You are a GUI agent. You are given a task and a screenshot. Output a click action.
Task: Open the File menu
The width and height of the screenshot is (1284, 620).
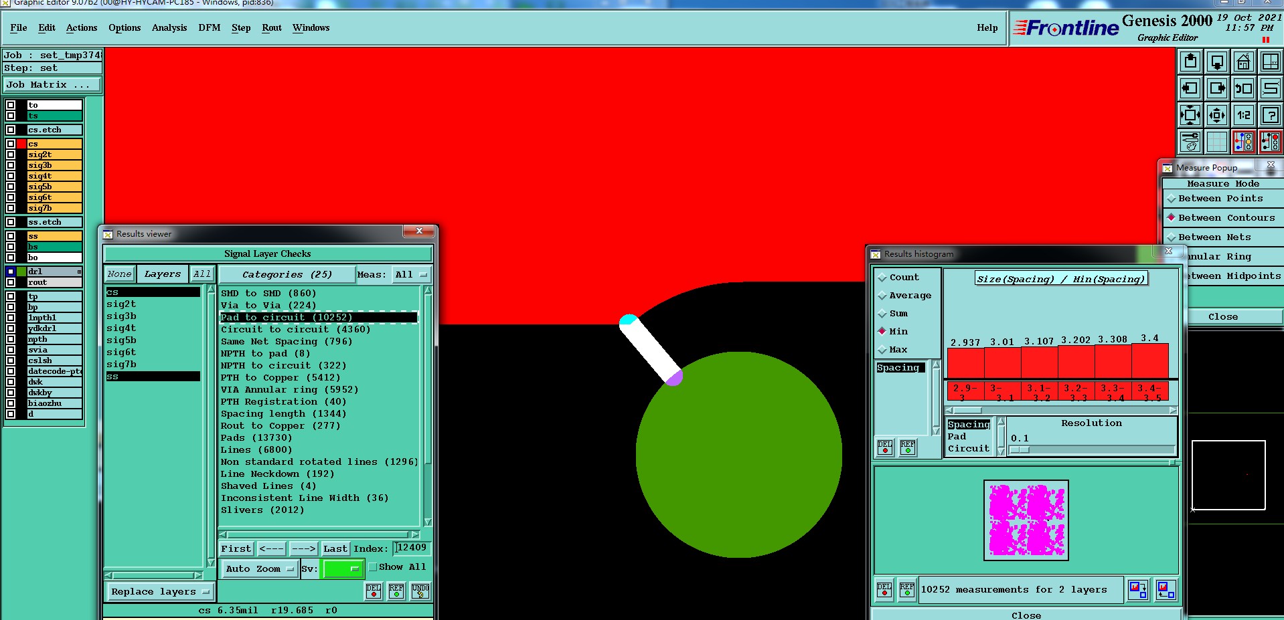tap(19, 28)
